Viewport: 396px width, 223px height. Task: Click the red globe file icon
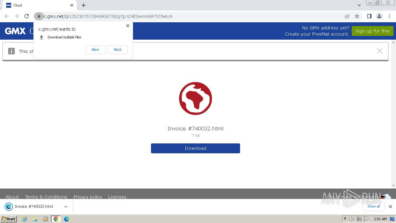tap(196, 98)
